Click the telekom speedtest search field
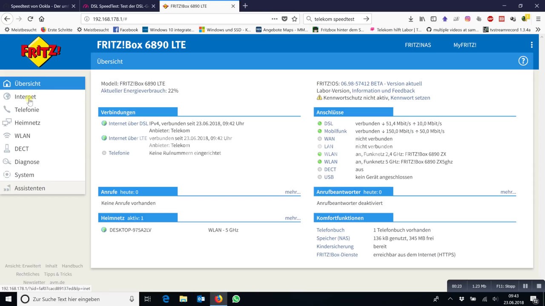The width and height of the screenshot is (545, 306). 337,19
